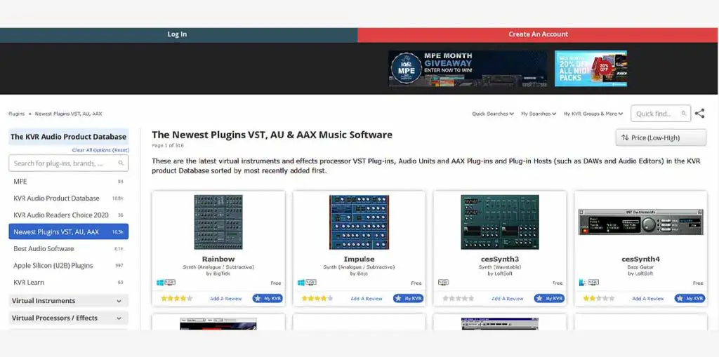Click the My KVR star button for Rainbow
The width and height of the screenshot is (719, 357).
click(x=268, y=298)
